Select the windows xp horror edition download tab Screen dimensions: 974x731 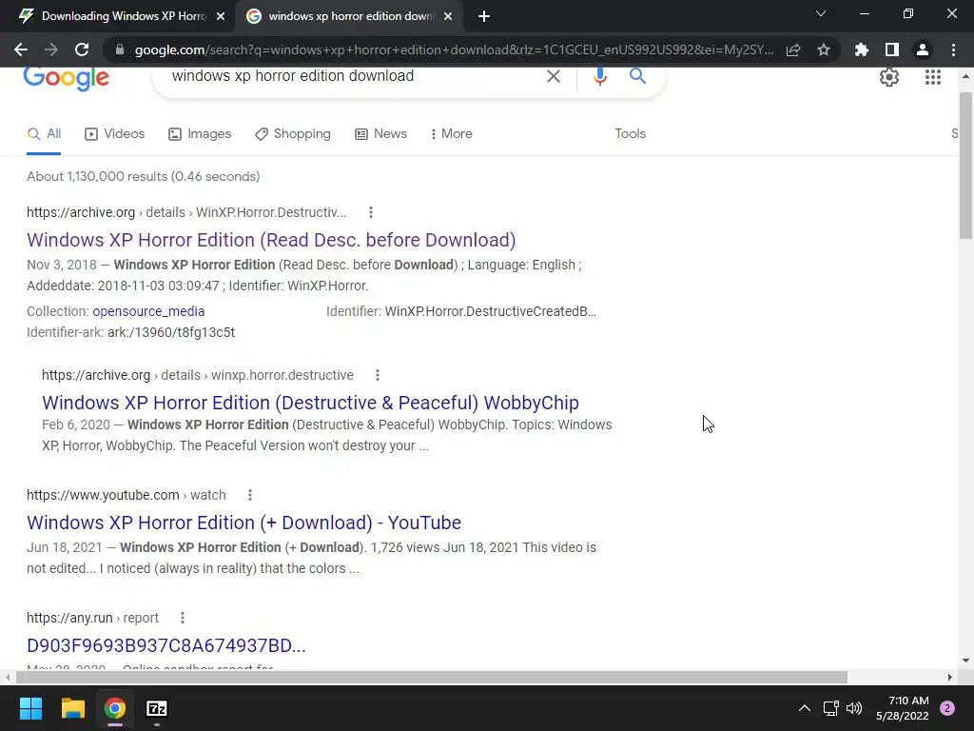coord(348,16)
